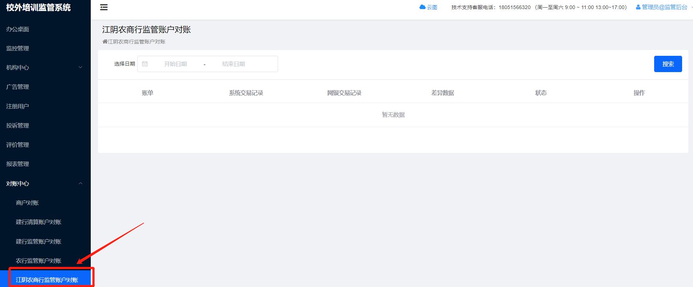Select 建行清算账户对账 submenu item
Viewport: 693px width, 287px height.
point(38,222)
